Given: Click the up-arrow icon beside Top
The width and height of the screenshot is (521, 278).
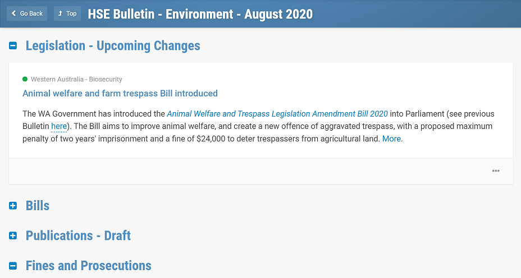Looking at the screenshot, I should pos(60,13).
